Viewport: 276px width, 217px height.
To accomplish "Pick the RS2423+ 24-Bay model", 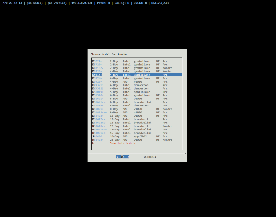I will point(98,140).
